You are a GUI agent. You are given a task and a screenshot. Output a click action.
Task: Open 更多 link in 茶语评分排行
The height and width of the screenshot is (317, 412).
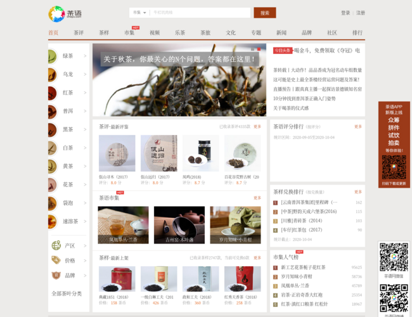click(358, 127)
